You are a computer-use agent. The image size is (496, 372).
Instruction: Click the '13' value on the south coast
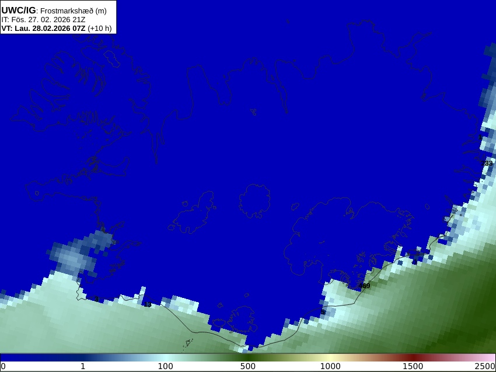pyautogui.click(x=148, y=305)
